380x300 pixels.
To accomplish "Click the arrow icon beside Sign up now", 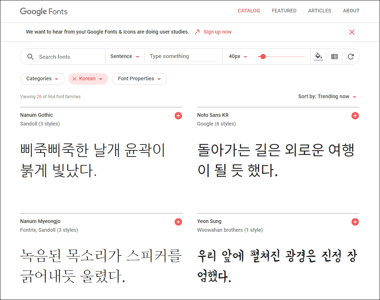I will [197, 32].
